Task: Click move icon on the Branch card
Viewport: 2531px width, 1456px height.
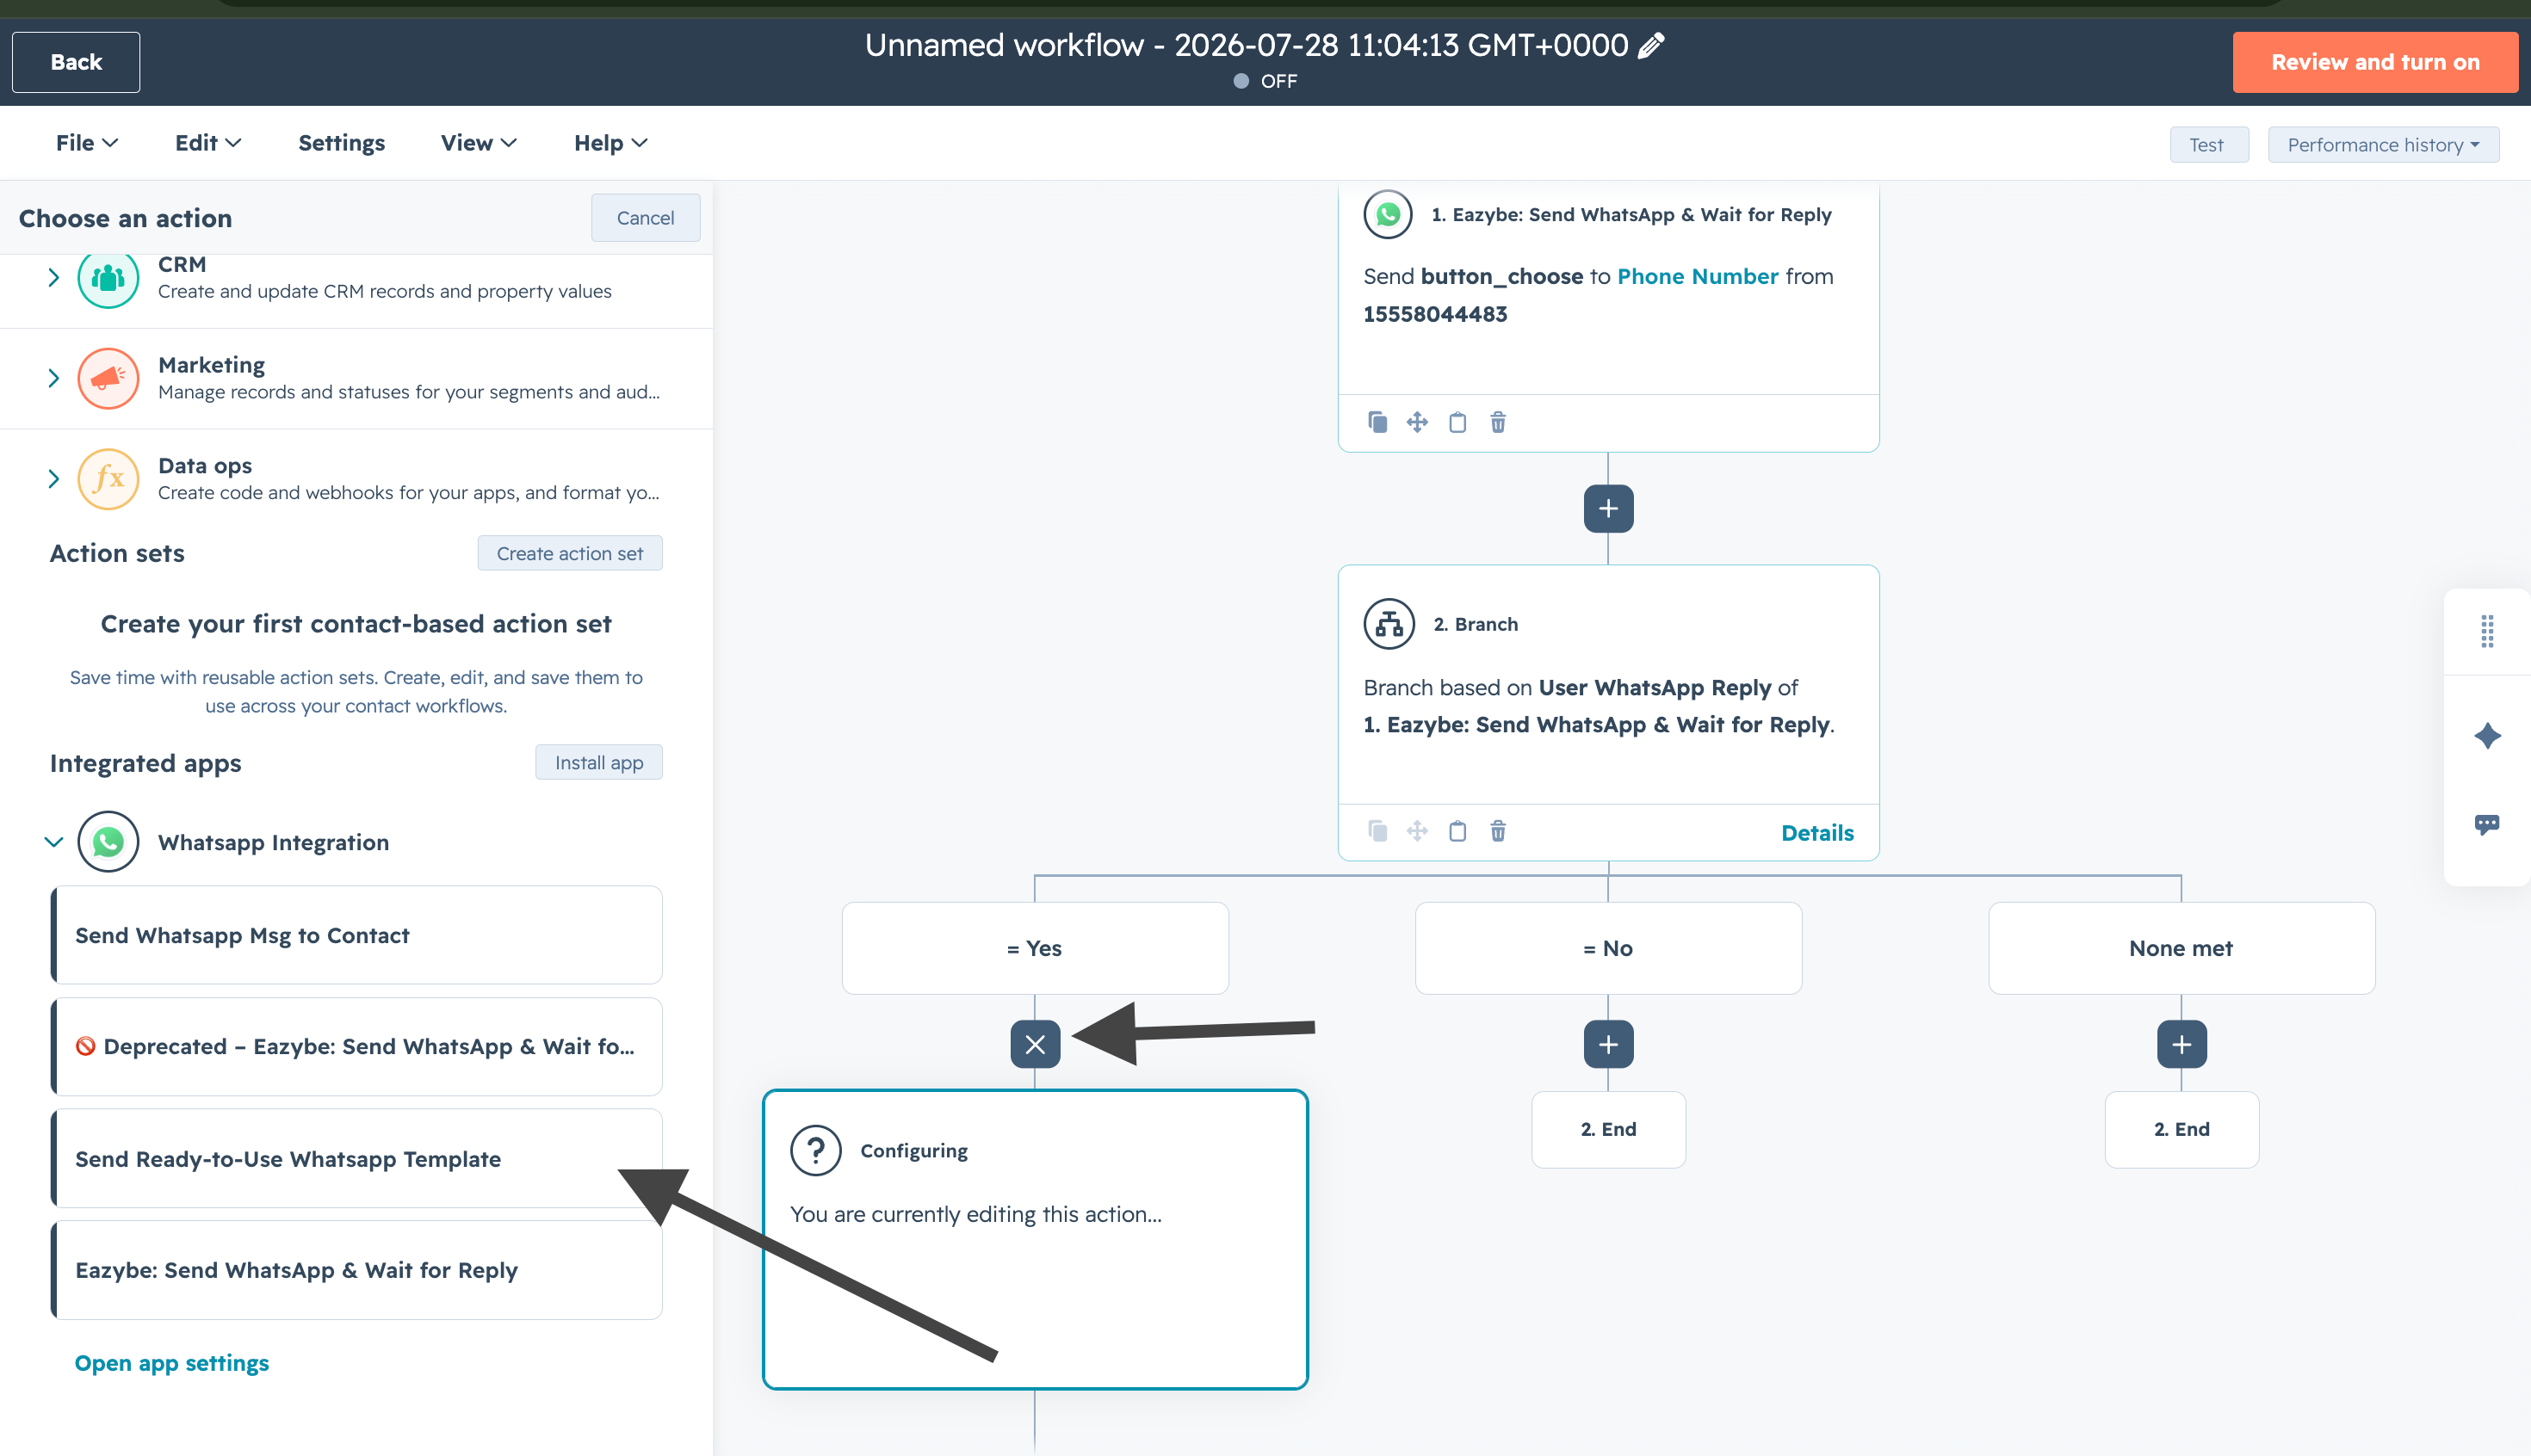Action: tap(1416, 831)
